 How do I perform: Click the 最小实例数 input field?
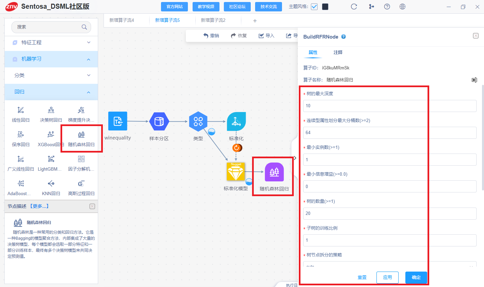click(x=390, y=160)
